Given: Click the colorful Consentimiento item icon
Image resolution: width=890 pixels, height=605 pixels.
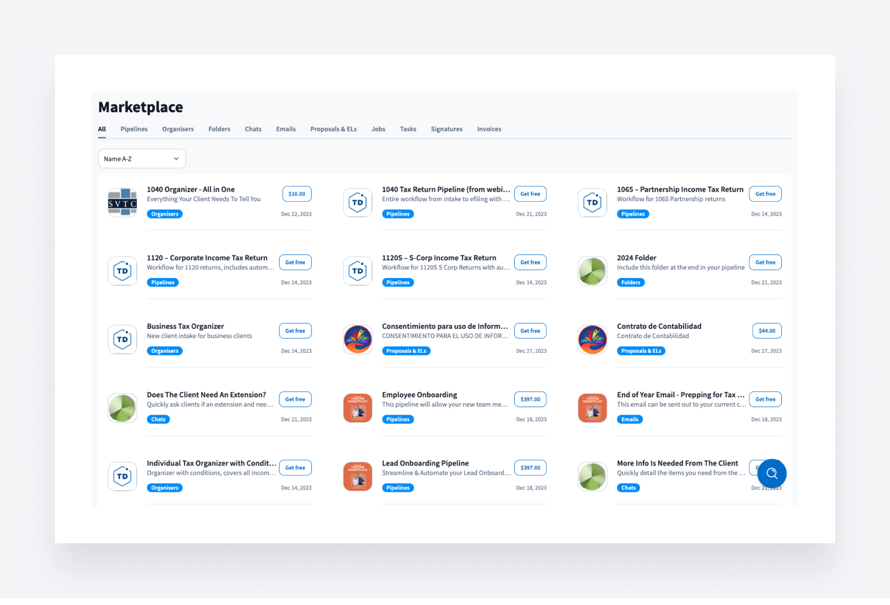Looking at the screenshot, I should point(357,339).
